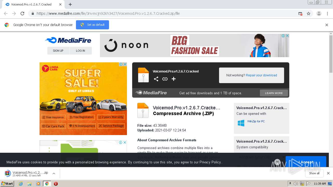Click 'About Compressed Archive Formats' heading
Image resolution: width=333 pixels, height=187 pixels.
click(x=167, y=140)
